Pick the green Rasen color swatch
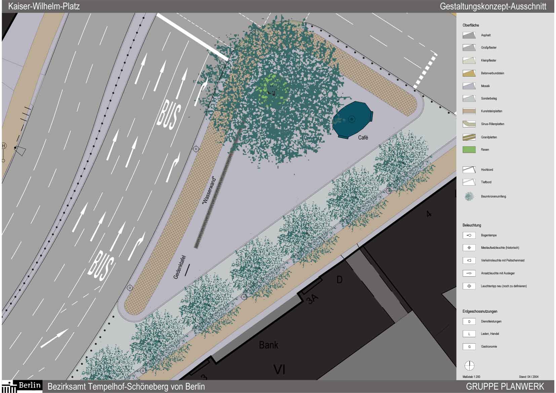This screenshot has width=556, height=393. click(469, 150)
